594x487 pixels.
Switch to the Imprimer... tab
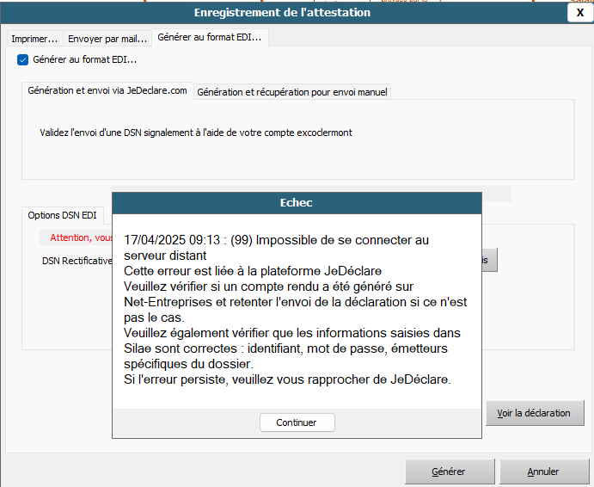pyautogui.click(x=34, y=39)
